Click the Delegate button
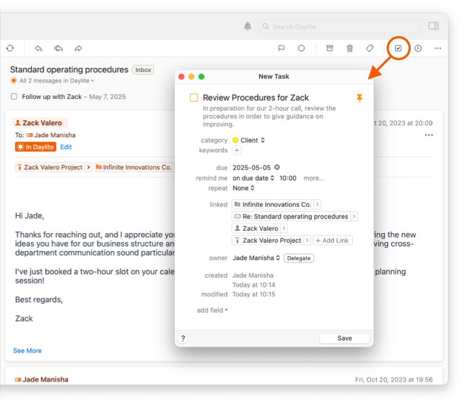This screenshot has height=406, width=465. pos(299,258)
